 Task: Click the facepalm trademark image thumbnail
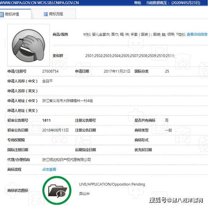(28, 45)
